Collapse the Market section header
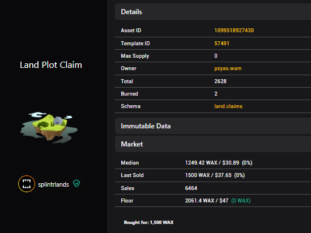This screenshot has width=311, height=233. point(213,144)
